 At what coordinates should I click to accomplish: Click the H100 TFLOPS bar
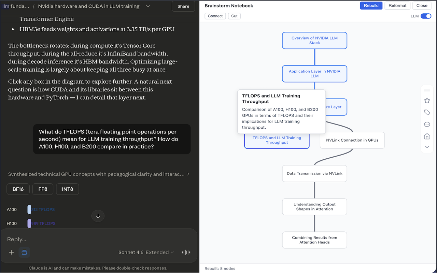29,224
